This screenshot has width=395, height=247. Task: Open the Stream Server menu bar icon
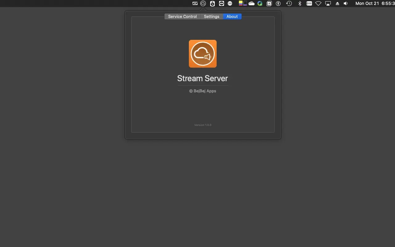click(x=203, y=3)
